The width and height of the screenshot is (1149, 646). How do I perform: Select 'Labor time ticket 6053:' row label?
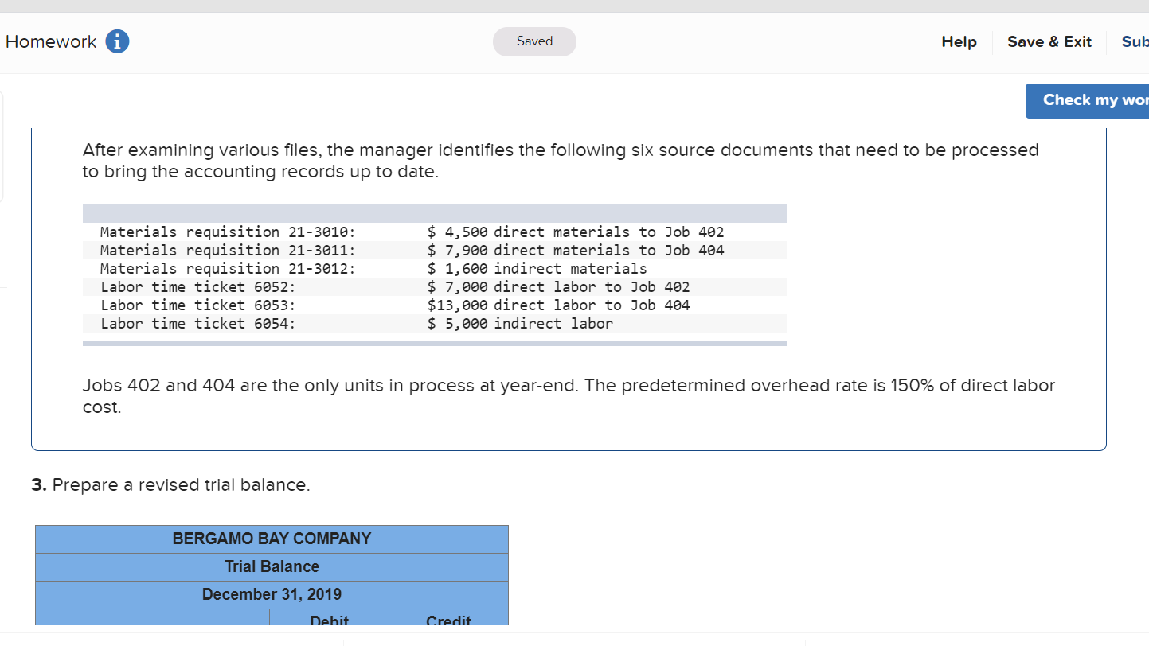point(198,305)
